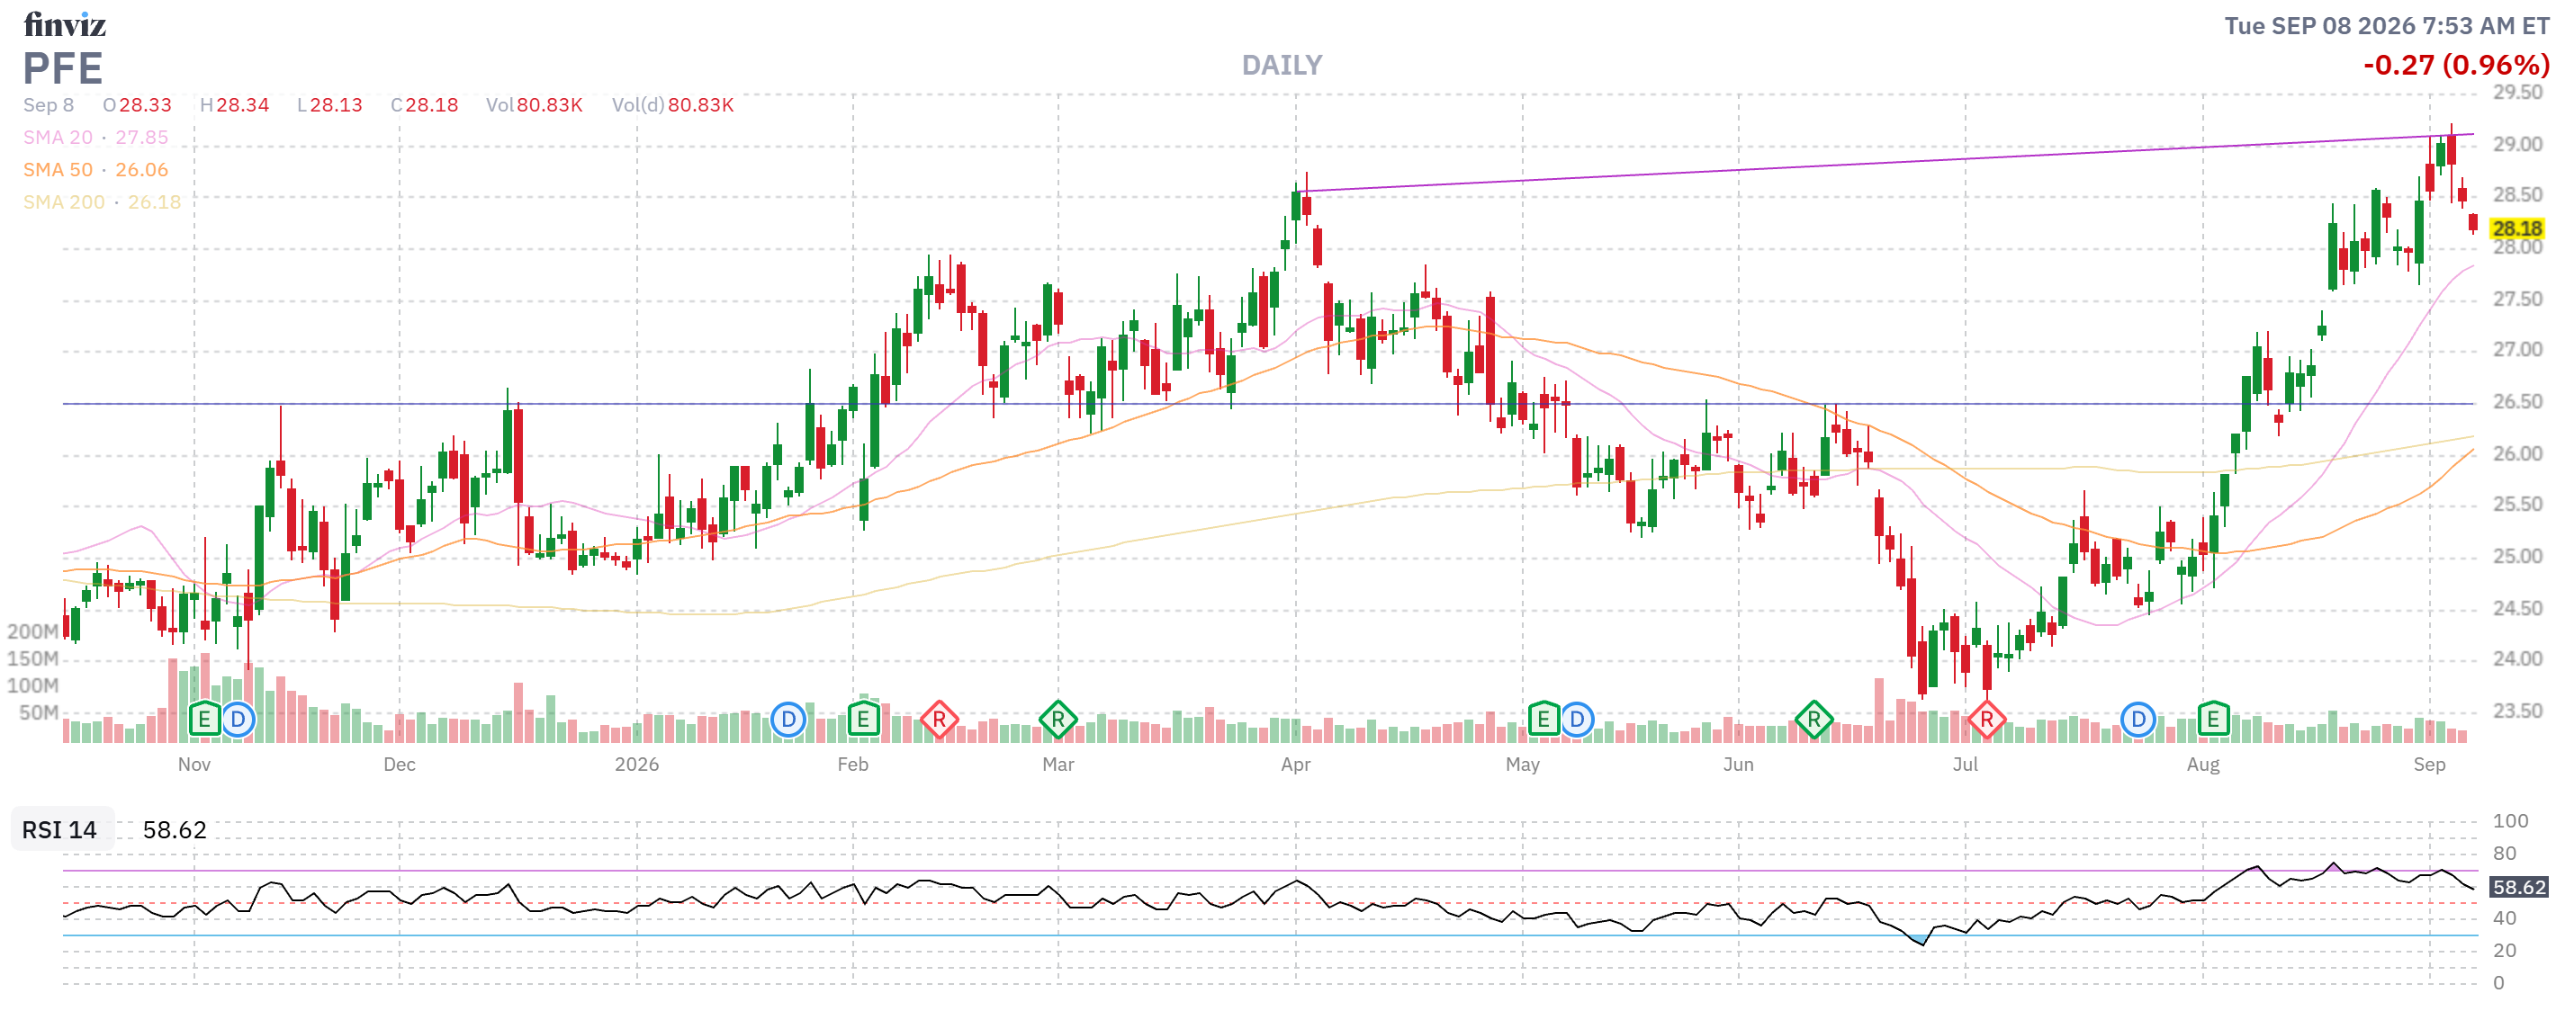Click the 23.50 price axis label
Viewport: 2574px width, 1011px height.
coord(2517,711)
